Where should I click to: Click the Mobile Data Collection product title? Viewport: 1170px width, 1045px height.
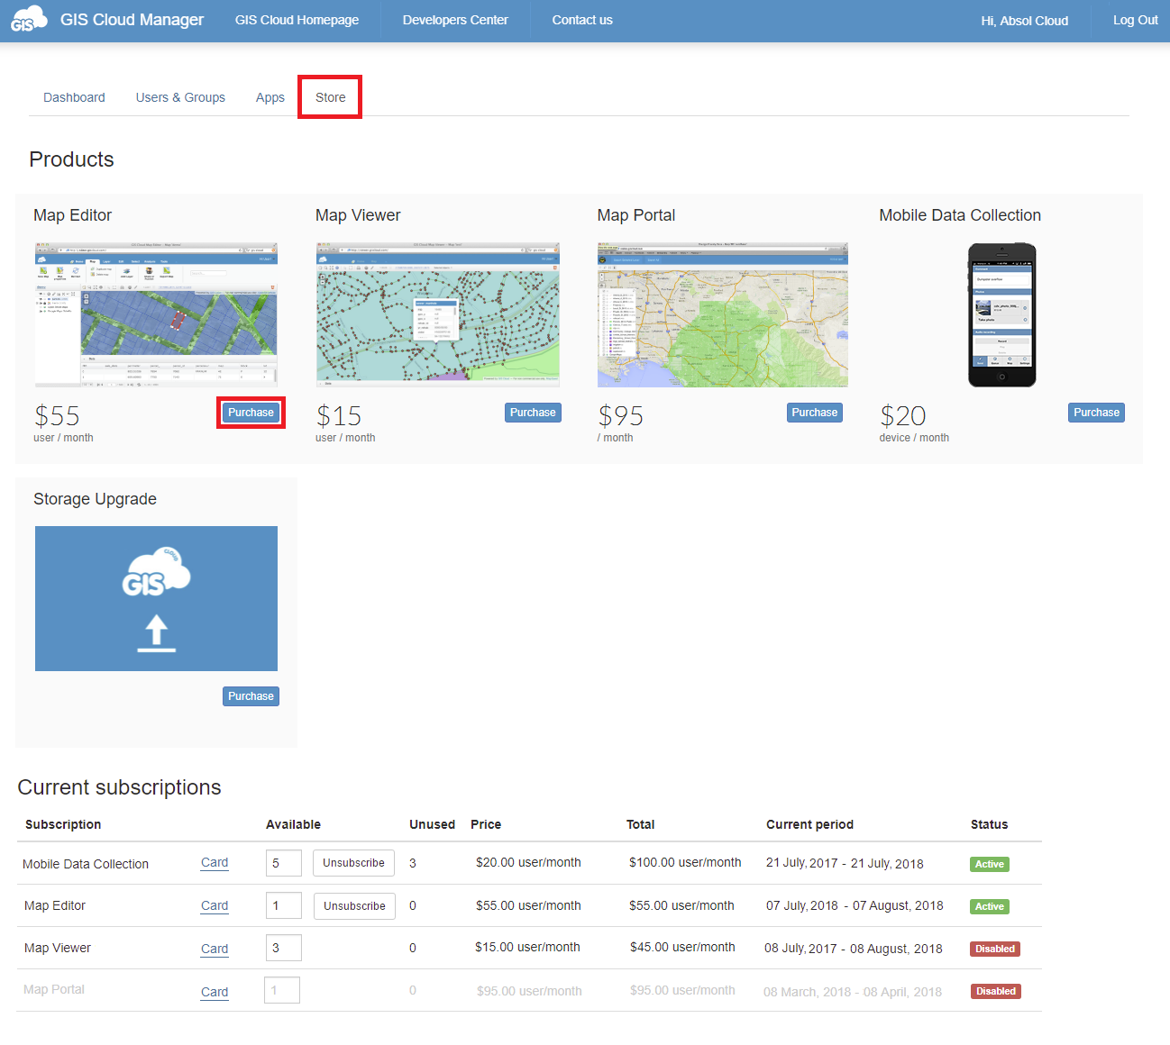click(x=960, y=215)
